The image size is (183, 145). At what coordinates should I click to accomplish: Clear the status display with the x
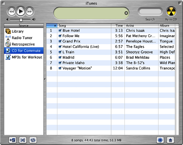[126, 13]
